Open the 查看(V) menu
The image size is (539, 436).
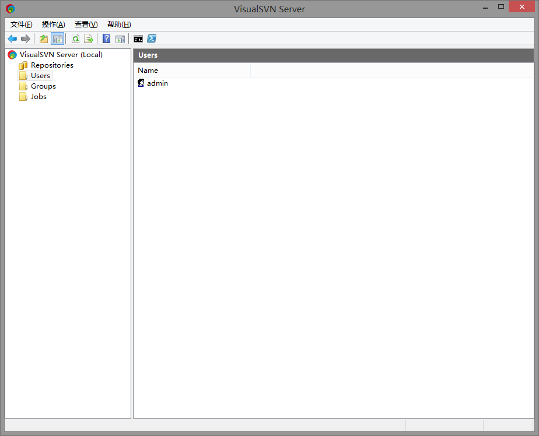(86, 24)
